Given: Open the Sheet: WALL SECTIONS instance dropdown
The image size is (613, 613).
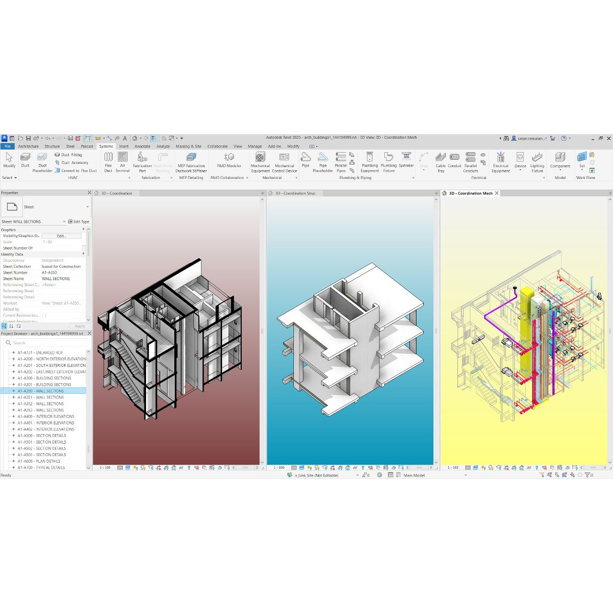Looking at the screenshot, I should click(x=64, y=221).
